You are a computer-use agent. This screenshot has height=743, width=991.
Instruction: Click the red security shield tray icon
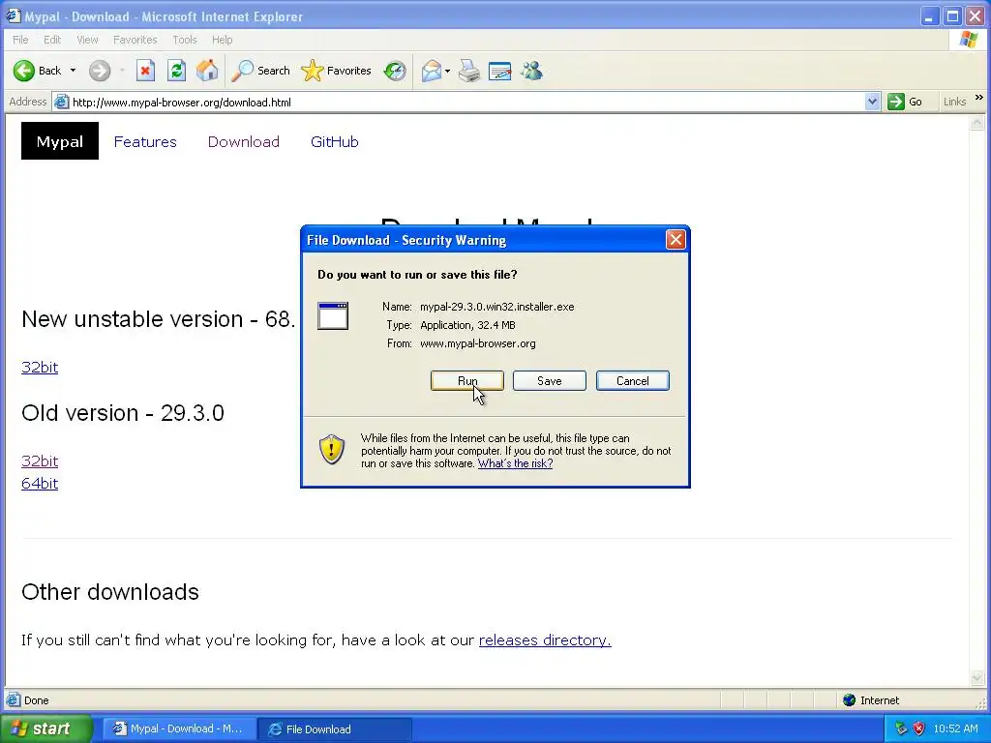pos(919,729)
